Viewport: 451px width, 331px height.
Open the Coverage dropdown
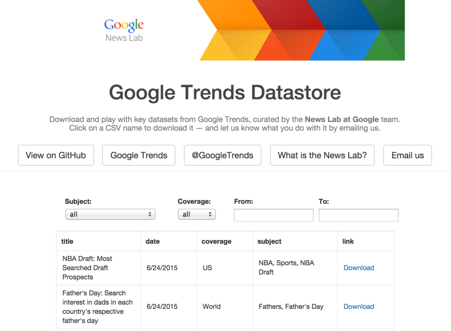(196, 214)
